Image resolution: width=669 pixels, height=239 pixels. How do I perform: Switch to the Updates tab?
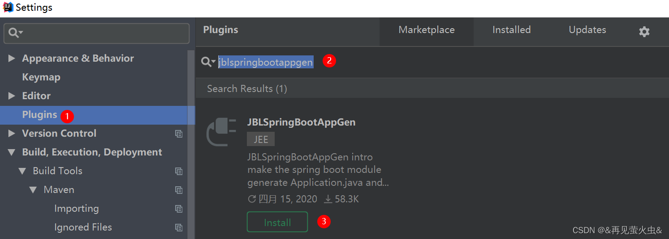pos(587,30)
